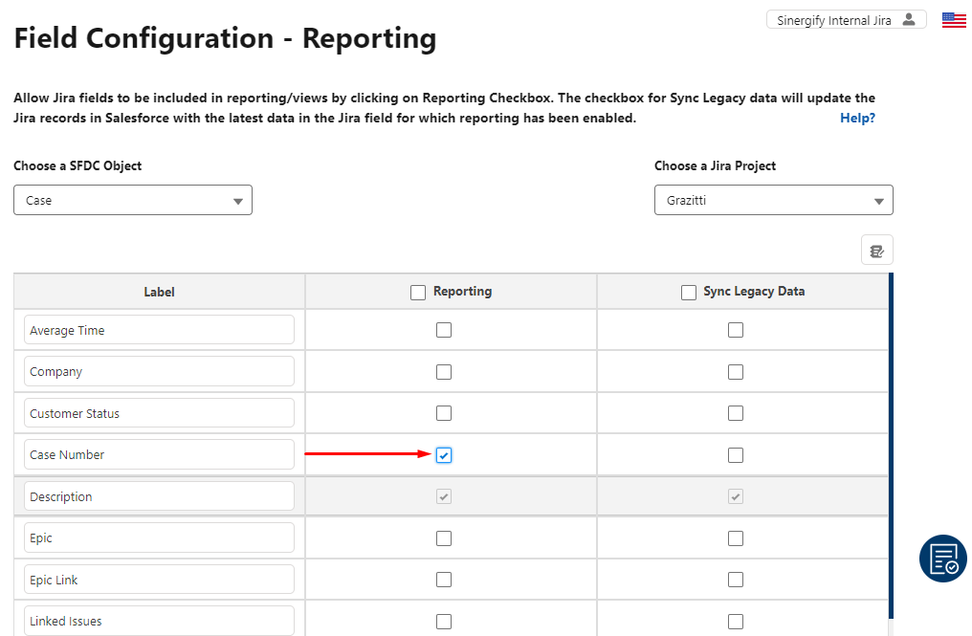The height and width of the screenshot is (636, 972).
Task: Enable Sync Legacy Data for Customer Status
Action: (736, 413)
